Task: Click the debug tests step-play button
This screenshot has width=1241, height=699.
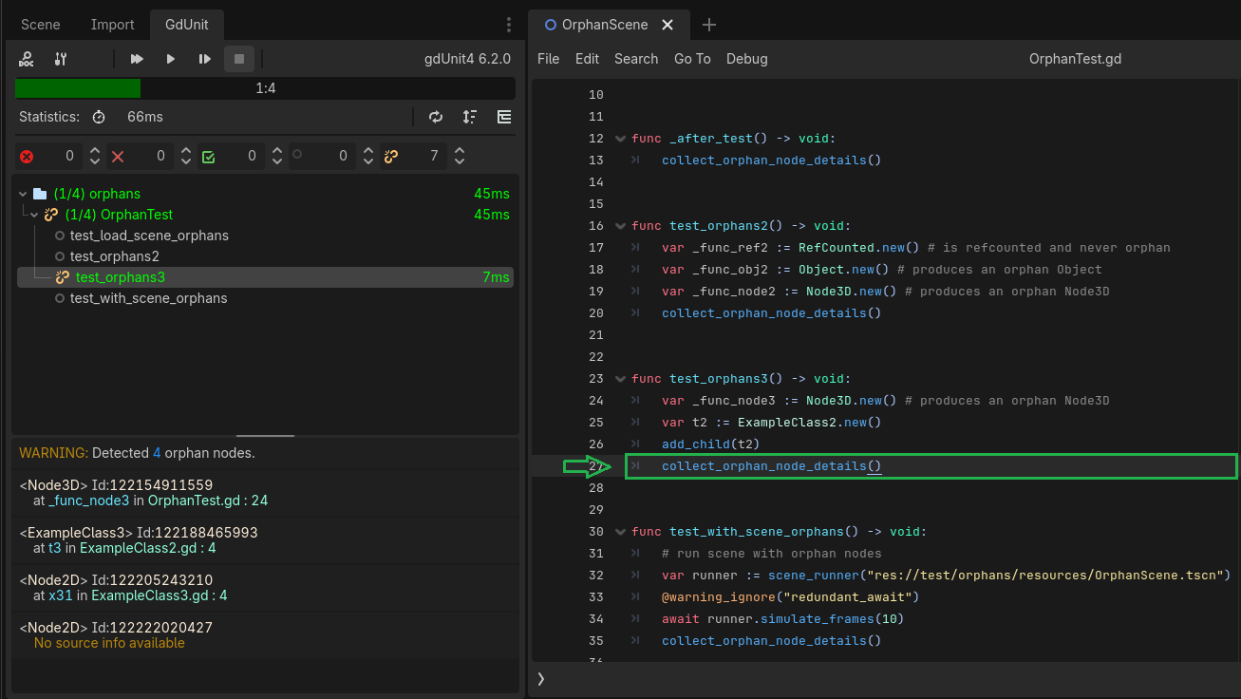Action: pos(205,59)
